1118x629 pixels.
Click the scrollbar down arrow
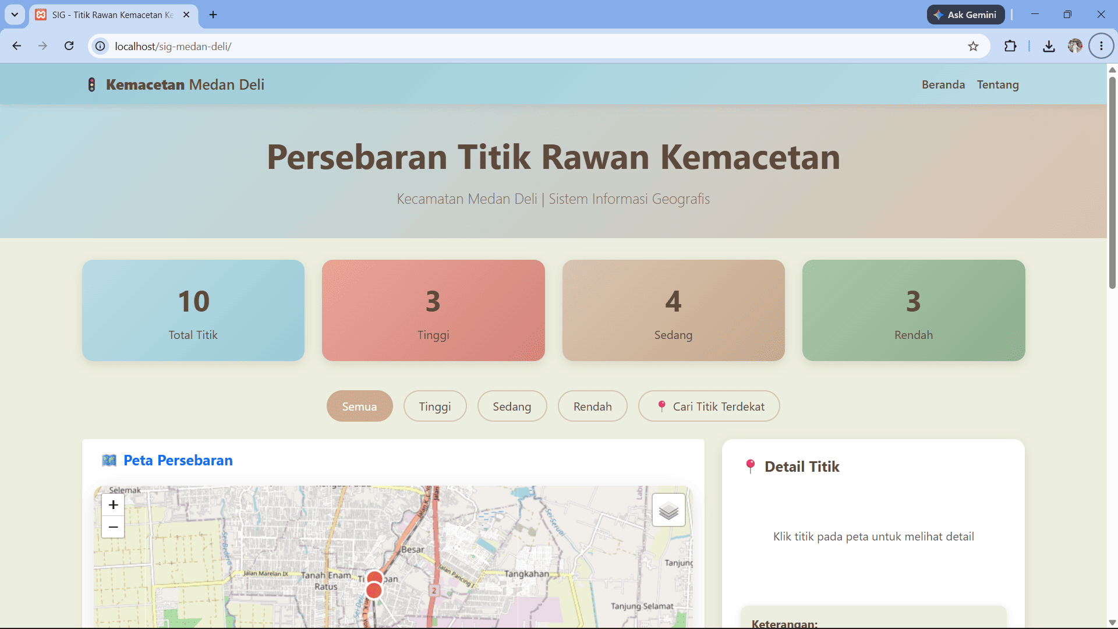coord(1112,623)
